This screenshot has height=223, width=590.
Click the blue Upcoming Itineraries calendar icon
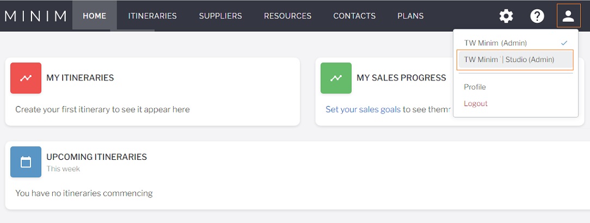coord(26,162)
